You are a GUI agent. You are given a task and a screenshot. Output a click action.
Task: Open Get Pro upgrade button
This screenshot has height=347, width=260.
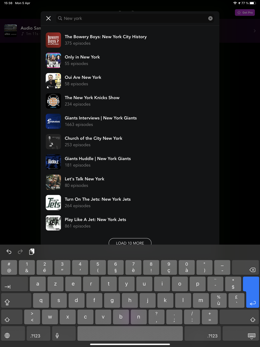pos(245,12)
